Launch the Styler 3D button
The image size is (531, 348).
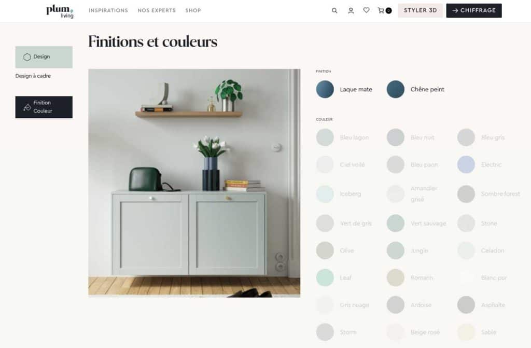click(x=420, y=10)
